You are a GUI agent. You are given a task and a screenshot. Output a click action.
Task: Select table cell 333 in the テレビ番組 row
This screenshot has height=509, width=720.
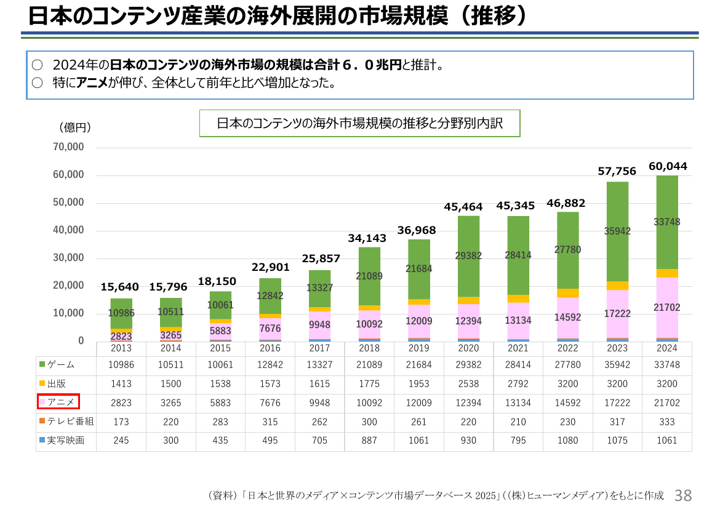[666, 422]
